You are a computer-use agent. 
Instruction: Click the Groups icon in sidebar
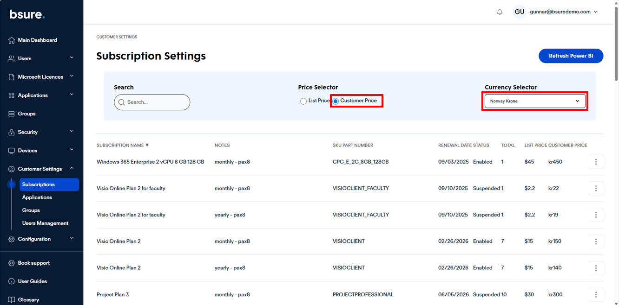coord(12,114)
